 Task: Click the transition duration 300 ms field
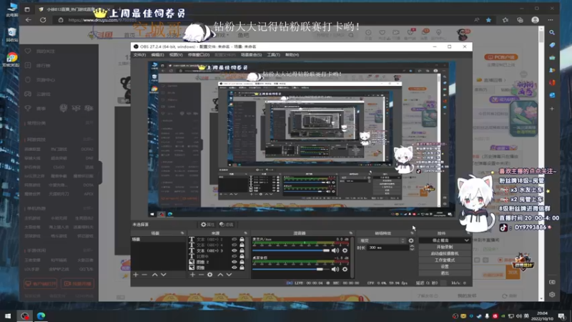click(388, 248)
